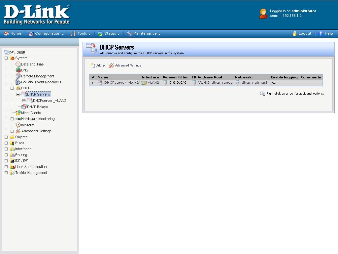This screenshot has height=254, width=338.
Task: Select Traffic Management in the tree
Action: click(x=31, y=173)
